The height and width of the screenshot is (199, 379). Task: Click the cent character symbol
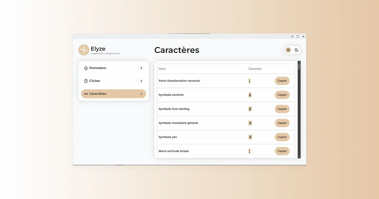(x=250, y=95)
